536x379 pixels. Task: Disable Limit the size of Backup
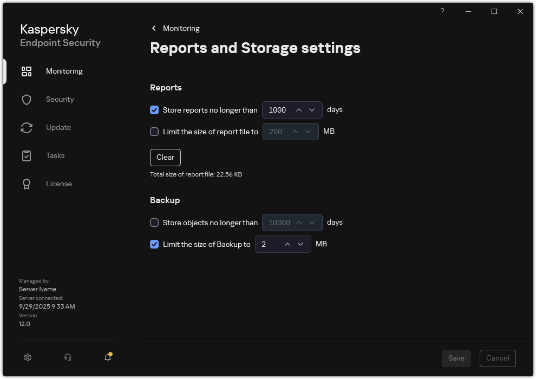154,244
